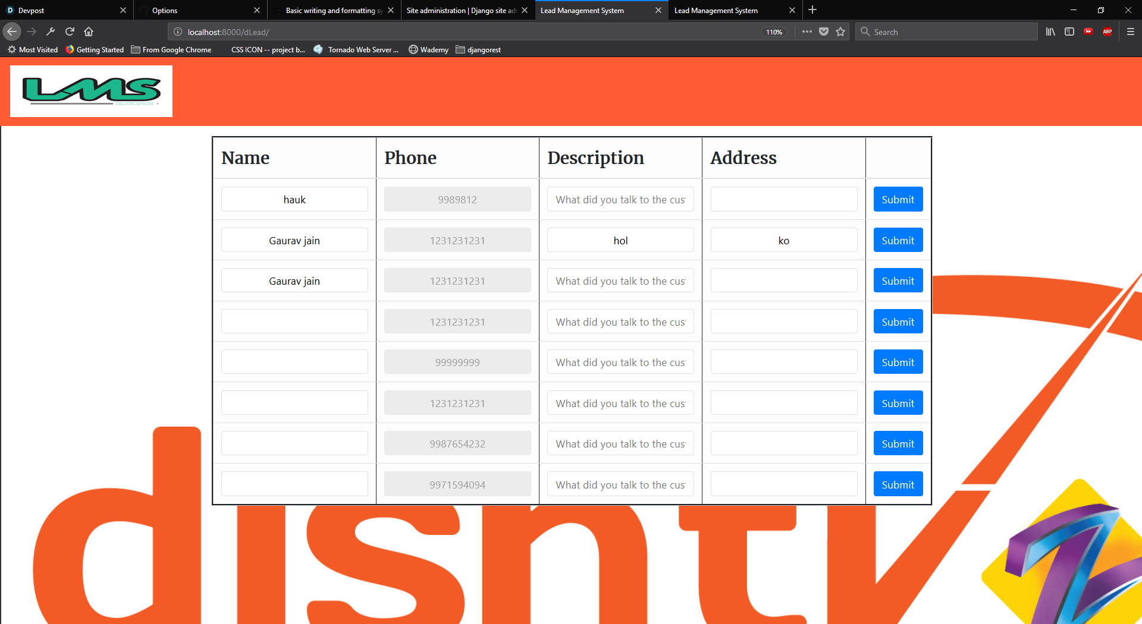The width and height of the screenshot is (1142, 624).
Task: Click Address field in hauk row
Action: click(784, 200)
